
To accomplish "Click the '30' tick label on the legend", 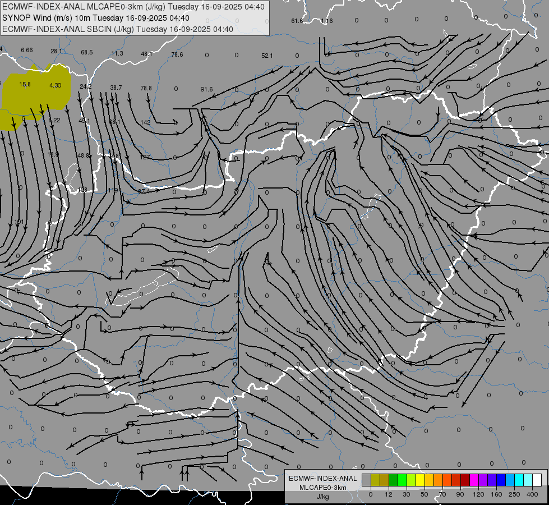I will [x=407, y=494].
